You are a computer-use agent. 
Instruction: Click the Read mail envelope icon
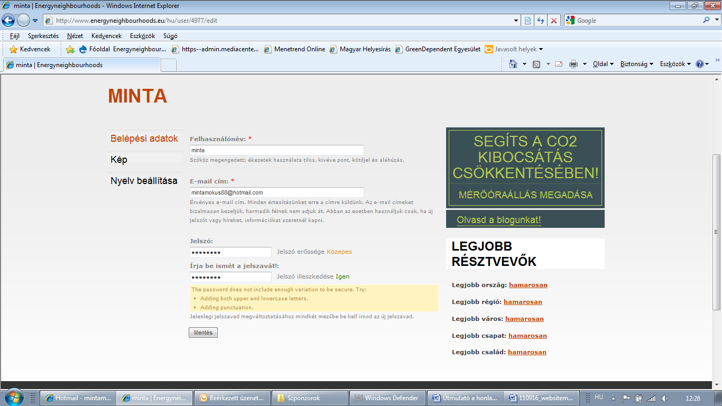coord(558,64)
